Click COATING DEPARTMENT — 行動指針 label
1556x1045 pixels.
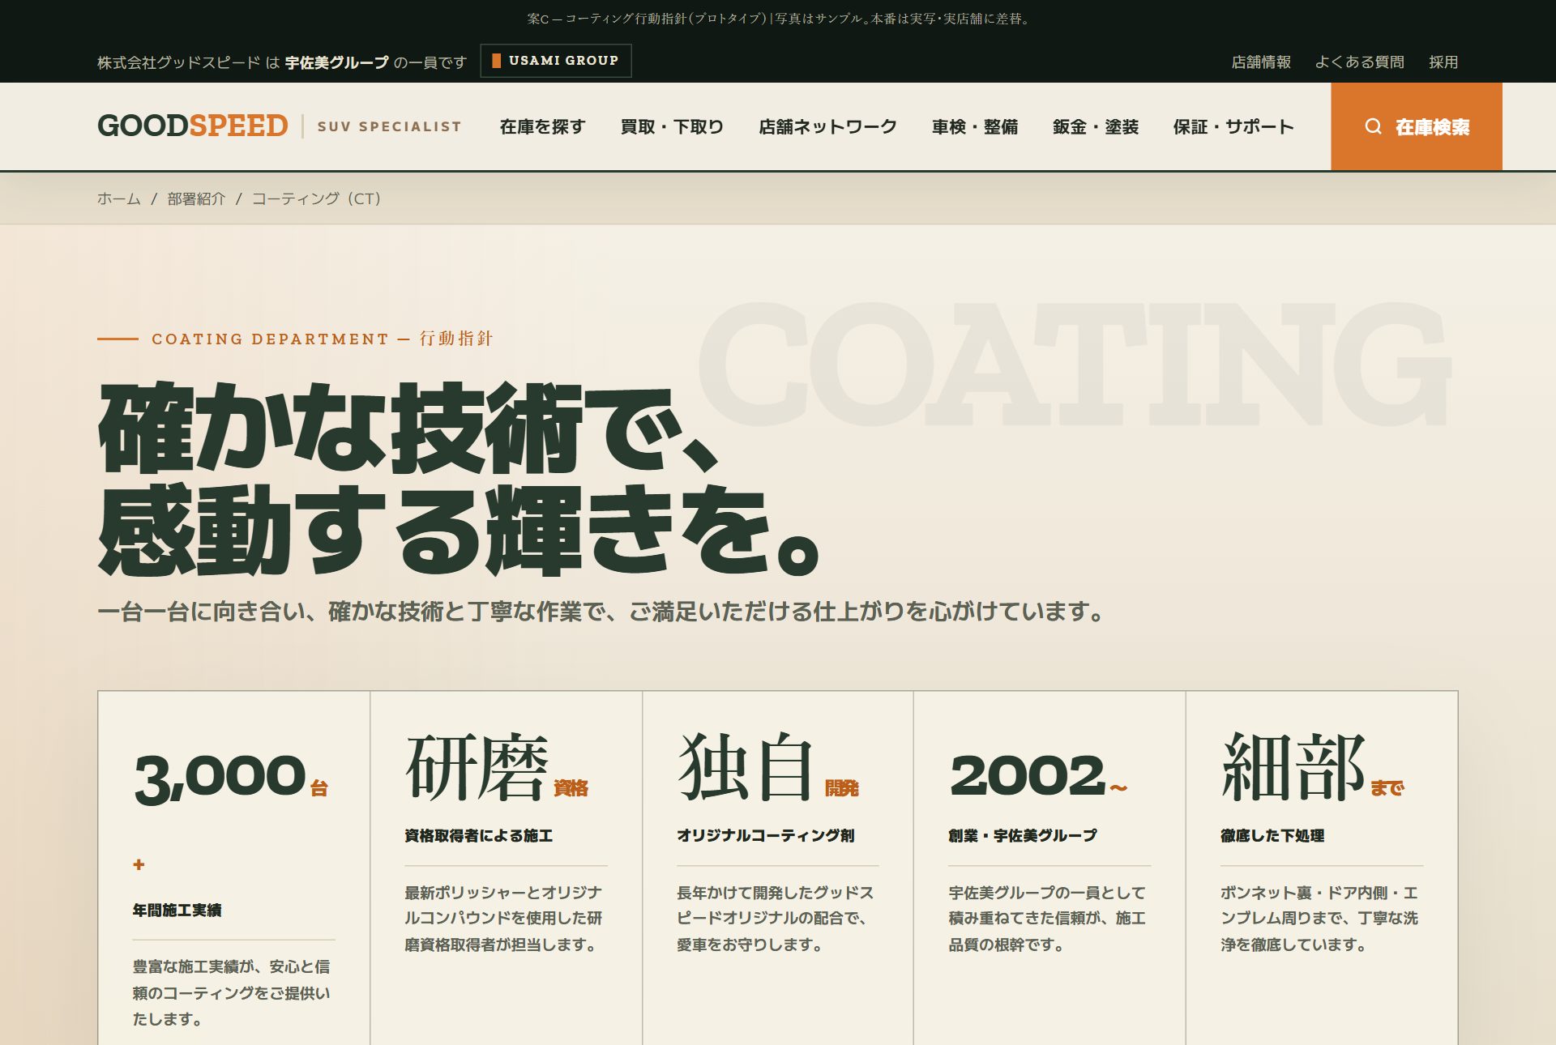(x=322, y=339)
